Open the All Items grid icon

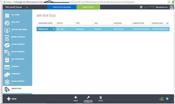[x=7, y=16]
